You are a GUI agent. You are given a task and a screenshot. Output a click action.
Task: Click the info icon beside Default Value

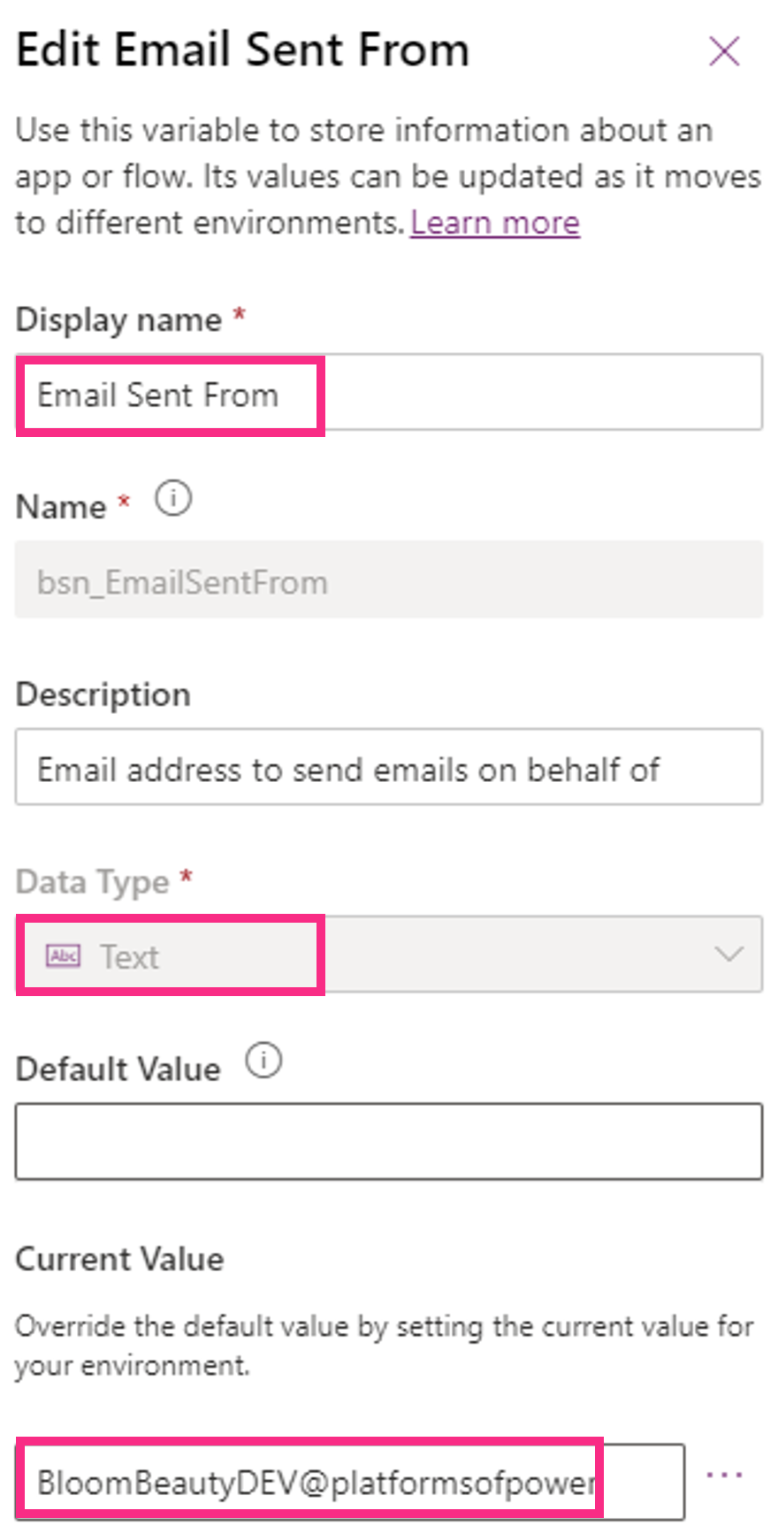coord(263,1061)
